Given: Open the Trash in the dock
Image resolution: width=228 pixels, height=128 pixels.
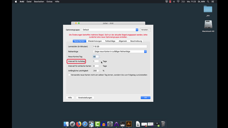Looking at the screenshot, I should tap(163, 124).
